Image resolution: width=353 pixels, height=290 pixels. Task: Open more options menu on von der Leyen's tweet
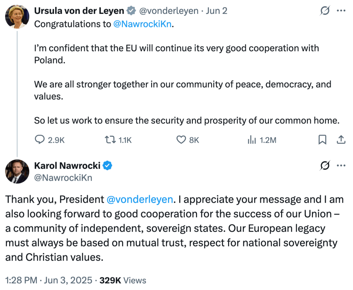[341, 11]
